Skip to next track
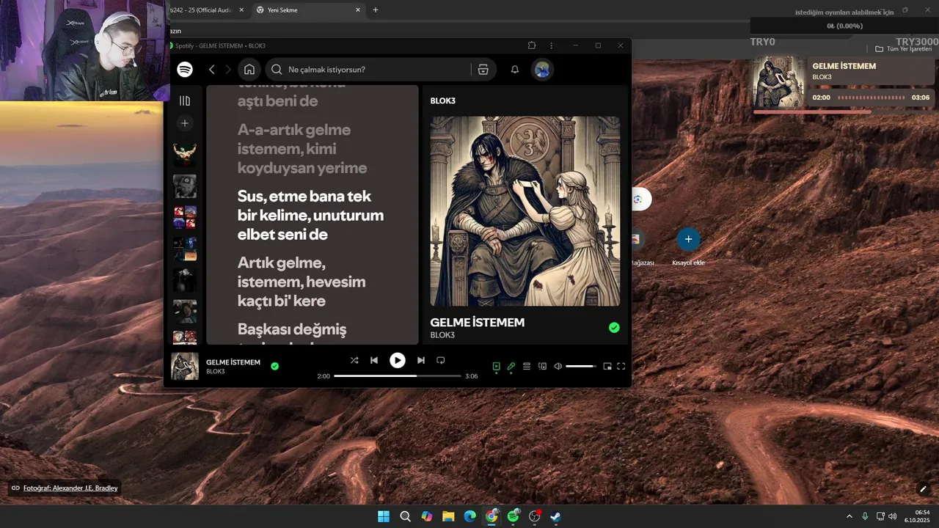The height and width of the screenshot is (528, 939). point(420,360)
